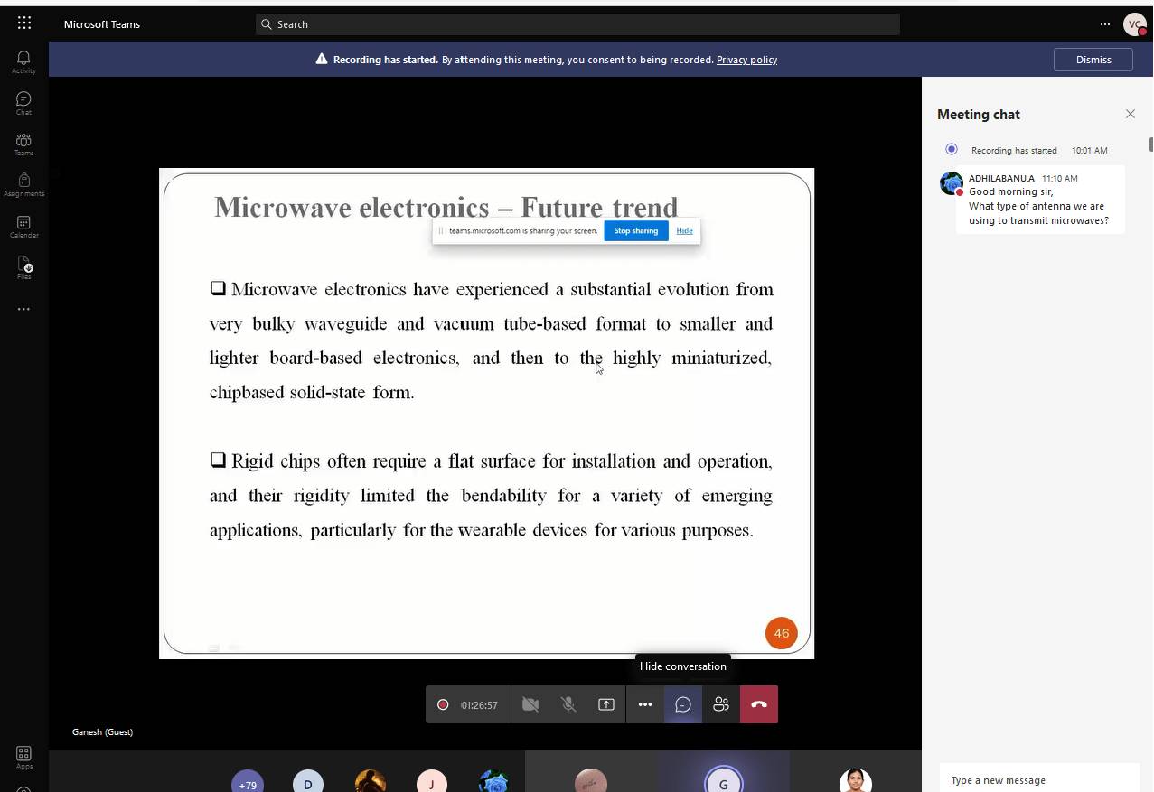Dismiss the recording notification banner
The image size is (1154, 792).
[x=1093, y=60]
